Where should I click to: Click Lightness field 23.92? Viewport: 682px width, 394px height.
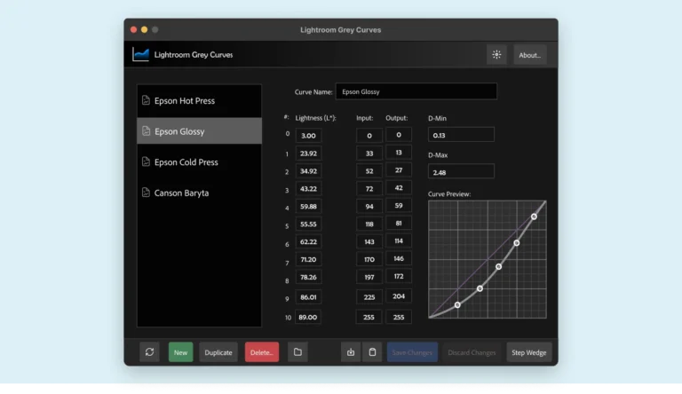[x=308, y=154]
